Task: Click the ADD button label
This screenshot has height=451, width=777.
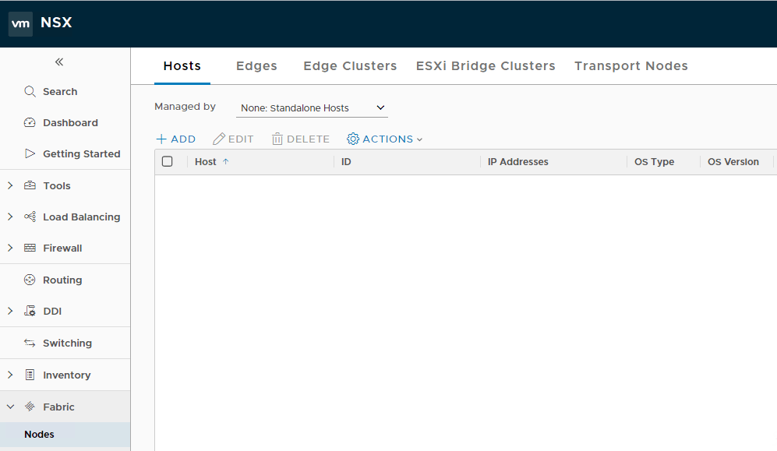Action: tap(183, 139)
